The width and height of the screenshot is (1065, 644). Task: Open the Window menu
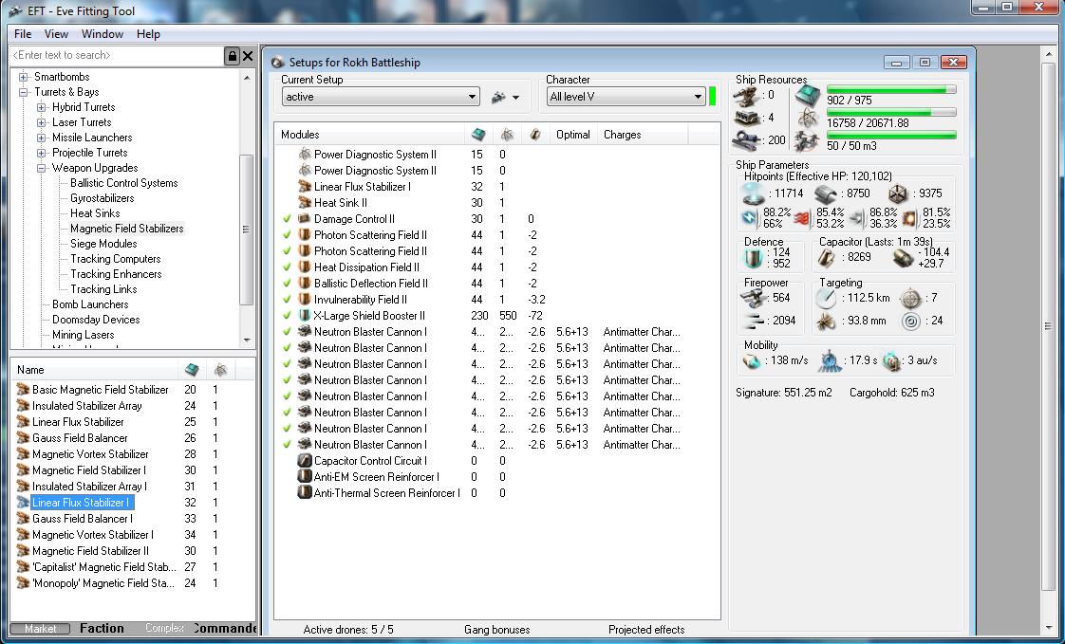coord(103,34)
